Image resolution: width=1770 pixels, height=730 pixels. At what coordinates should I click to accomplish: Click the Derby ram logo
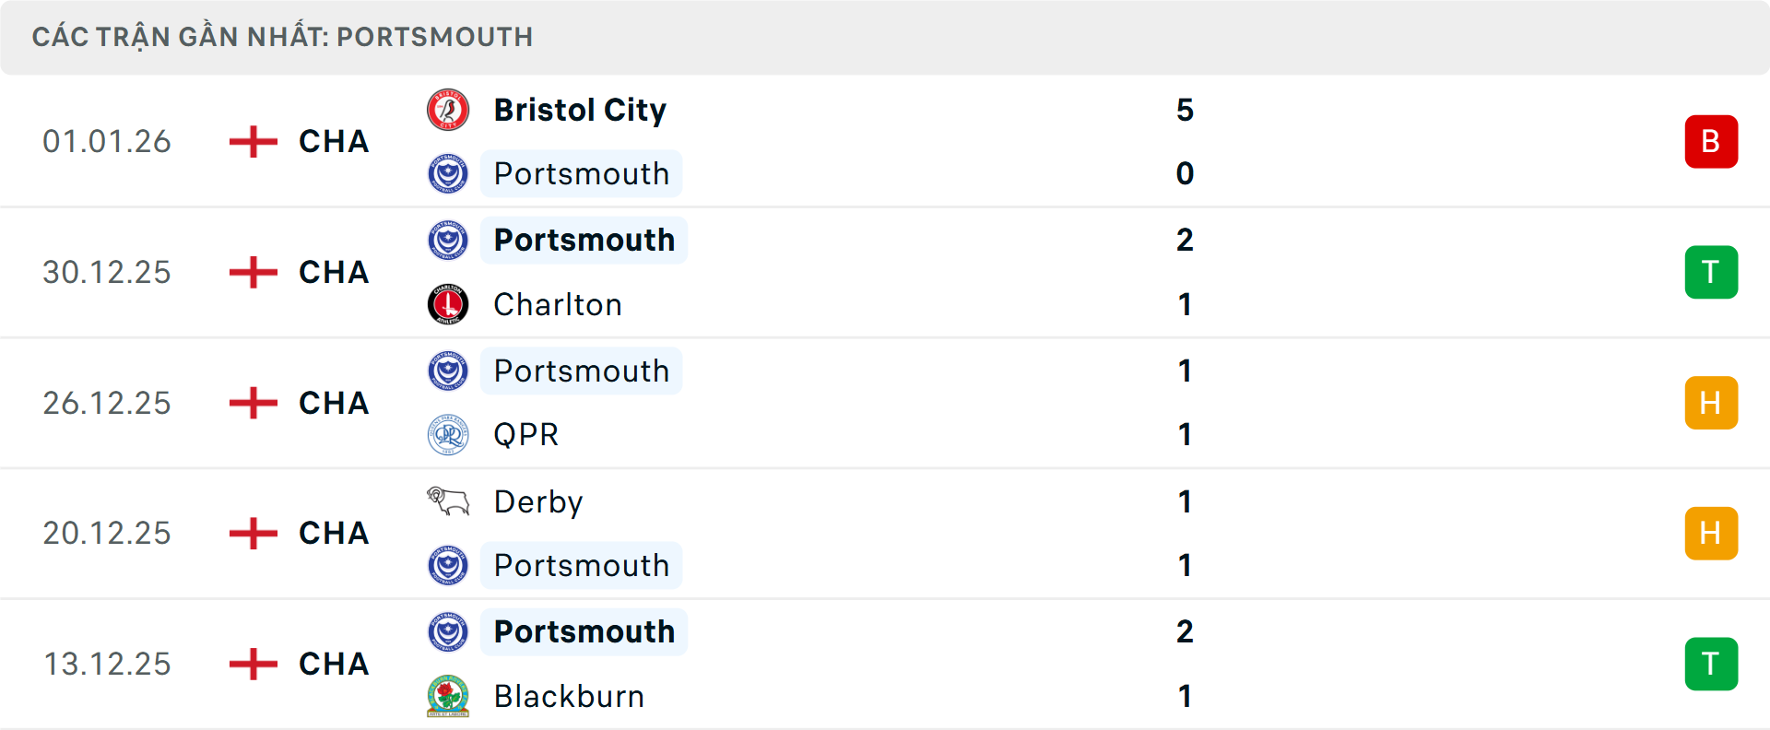pos(448,500)
